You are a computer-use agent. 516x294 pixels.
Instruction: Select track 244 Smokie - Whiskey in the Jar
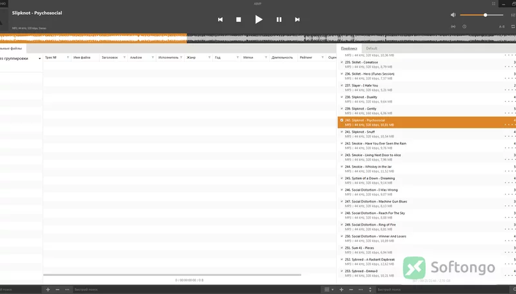pos(426,169)
